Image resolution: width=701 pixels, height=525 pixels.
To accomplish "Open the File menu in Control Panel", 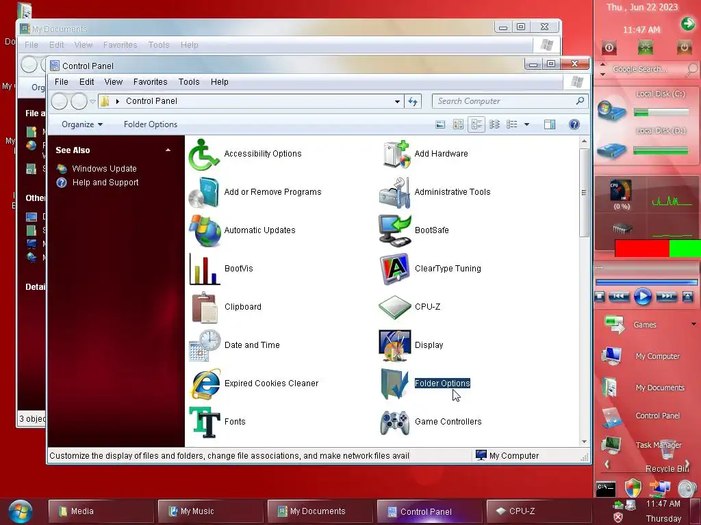I will [61, 82].
